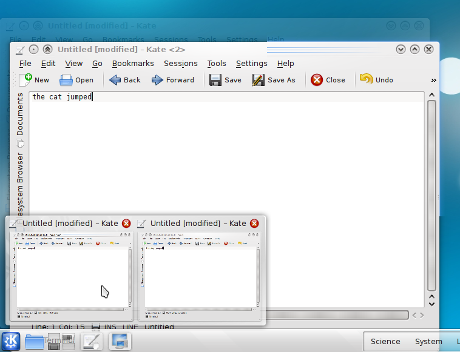Click the desktop monitor icon in panel
Viewport: 460px width, 352px height.
point(120,342)
